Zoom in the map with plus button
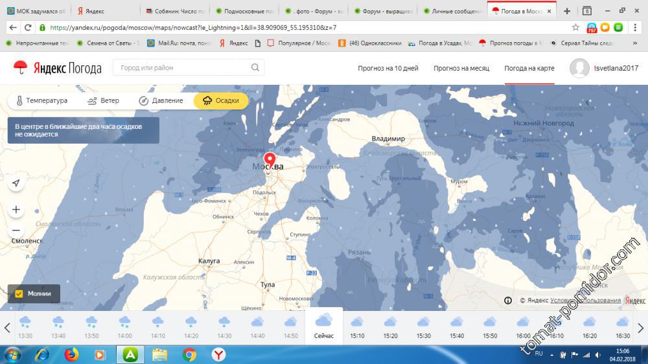Image resolution: width=648 pixels, height=364 pixels. click(x=16, y=209)
